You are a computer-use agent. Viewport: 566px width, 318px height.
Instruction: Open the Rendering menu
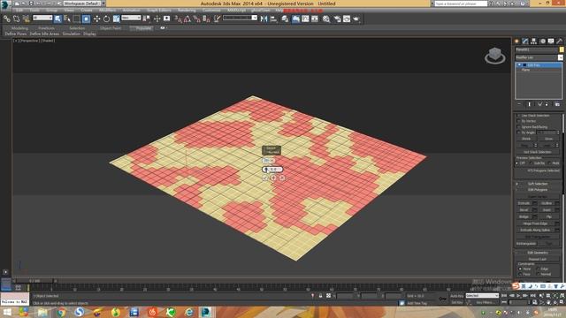point(187,10)
